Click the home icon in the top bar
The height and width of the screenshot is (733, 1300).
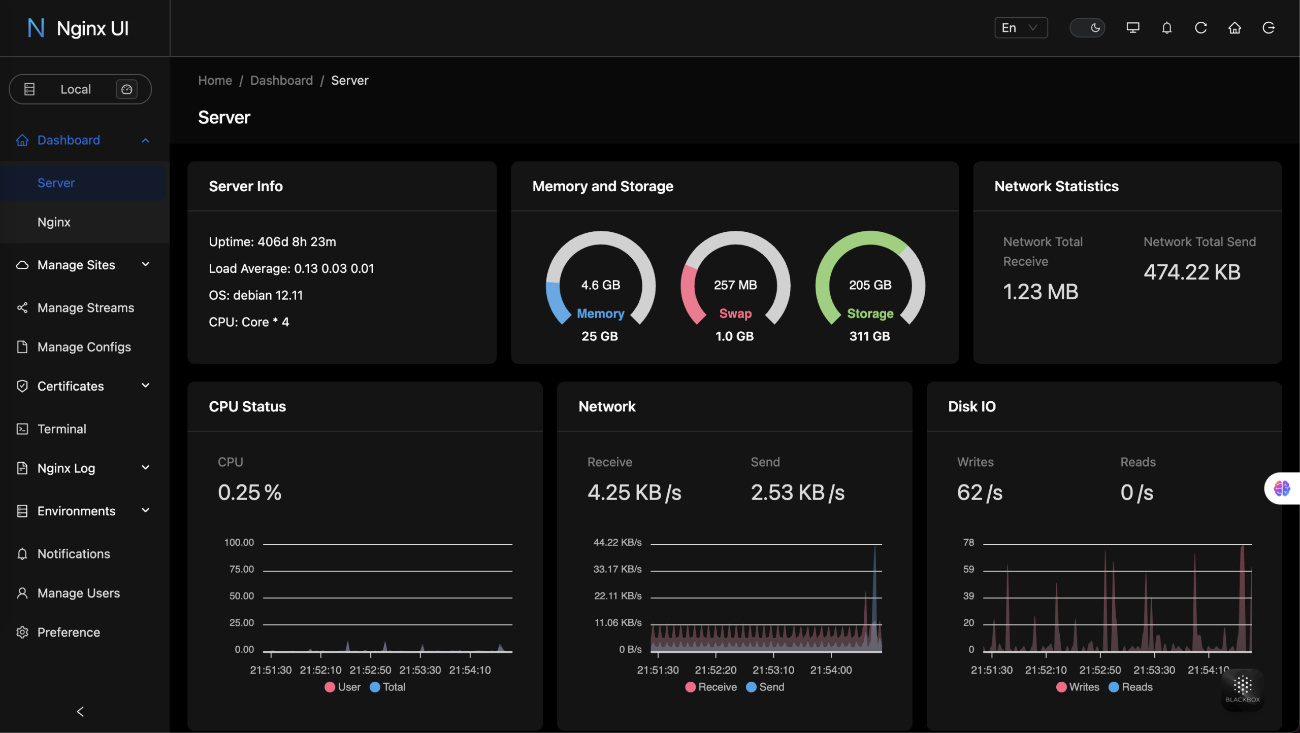pos(1234,28)
